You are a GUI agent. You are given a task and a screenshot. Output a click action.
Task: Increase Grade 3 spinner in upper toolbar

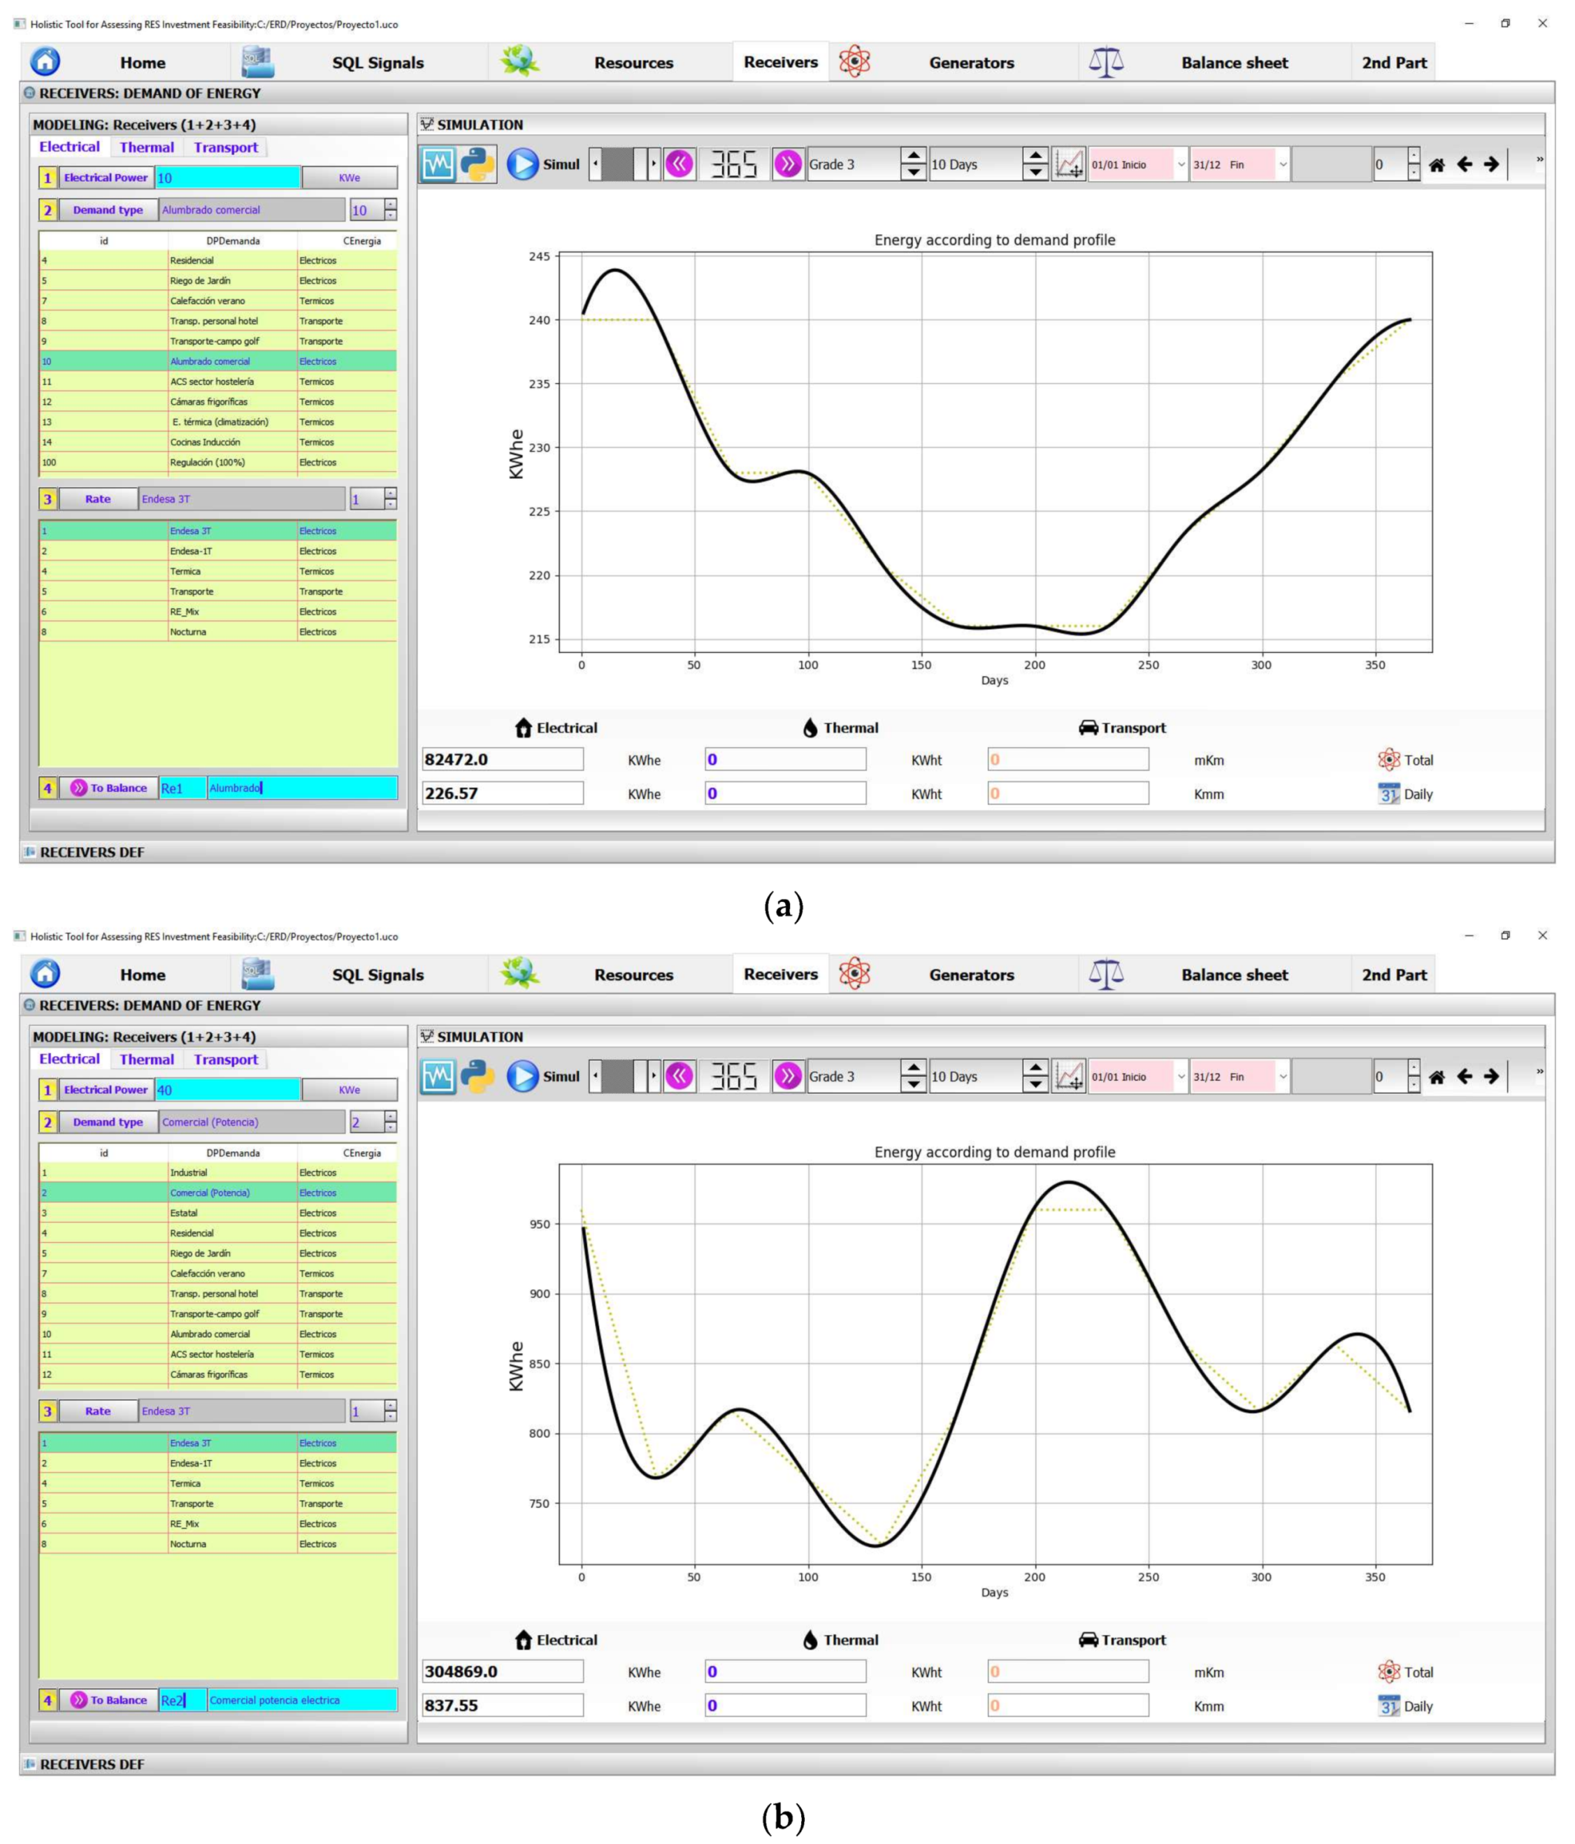(913, 157)
